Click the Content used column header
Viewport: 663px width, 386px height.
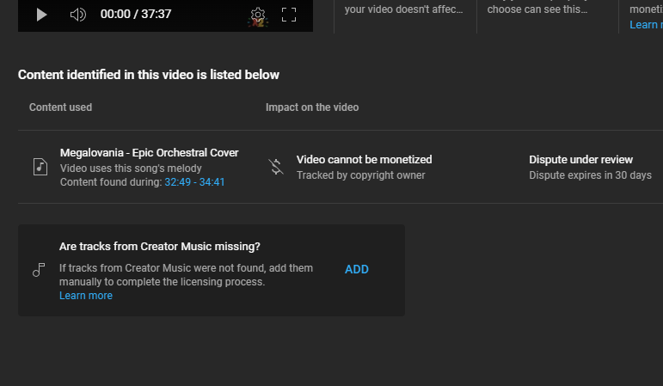click(x=60, y=107)
